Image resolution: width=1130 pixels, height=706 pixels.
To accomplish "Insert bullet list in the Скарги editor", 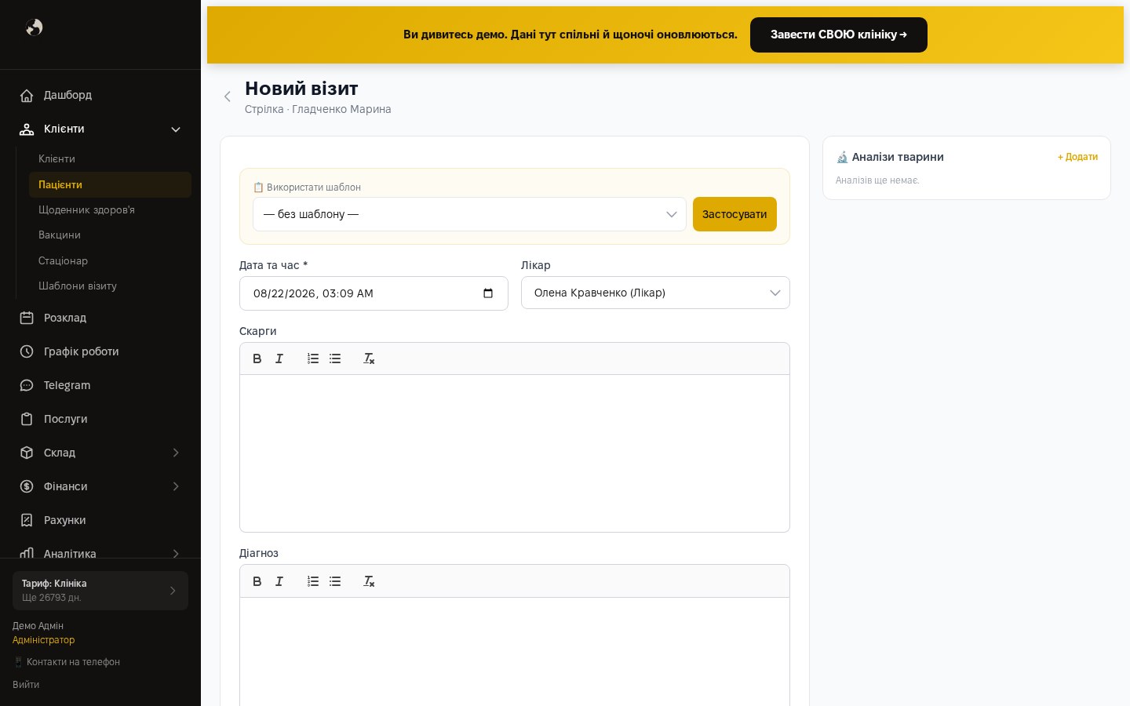I will pyautogui.click(x=335, y=358).
